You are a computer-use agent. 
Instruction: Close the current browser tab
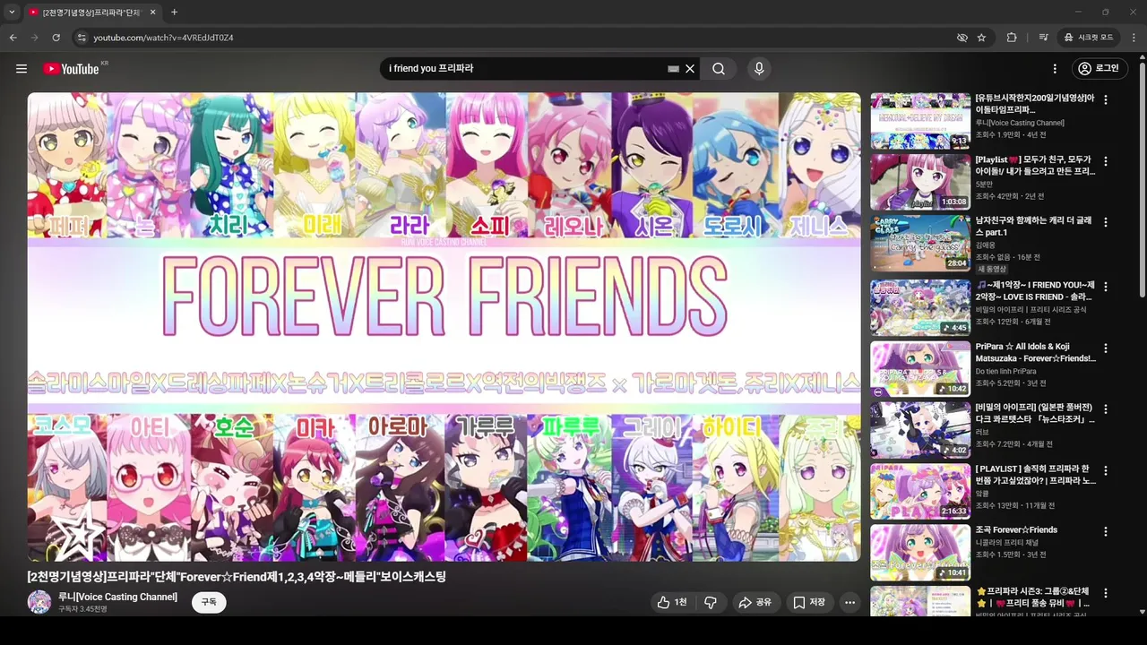152,13
